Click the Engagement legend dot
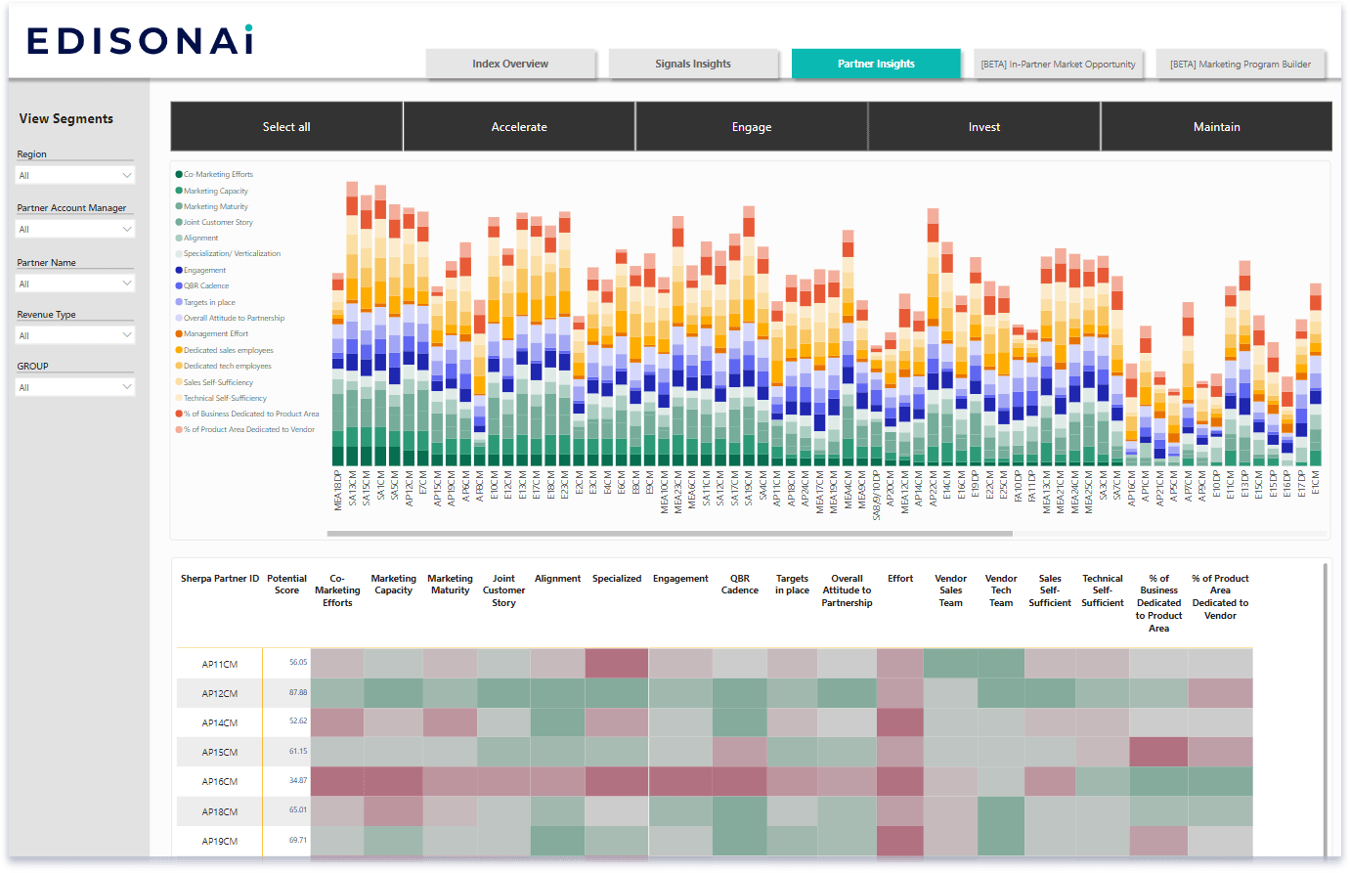The image size is (1350, 873). (179, 271)
